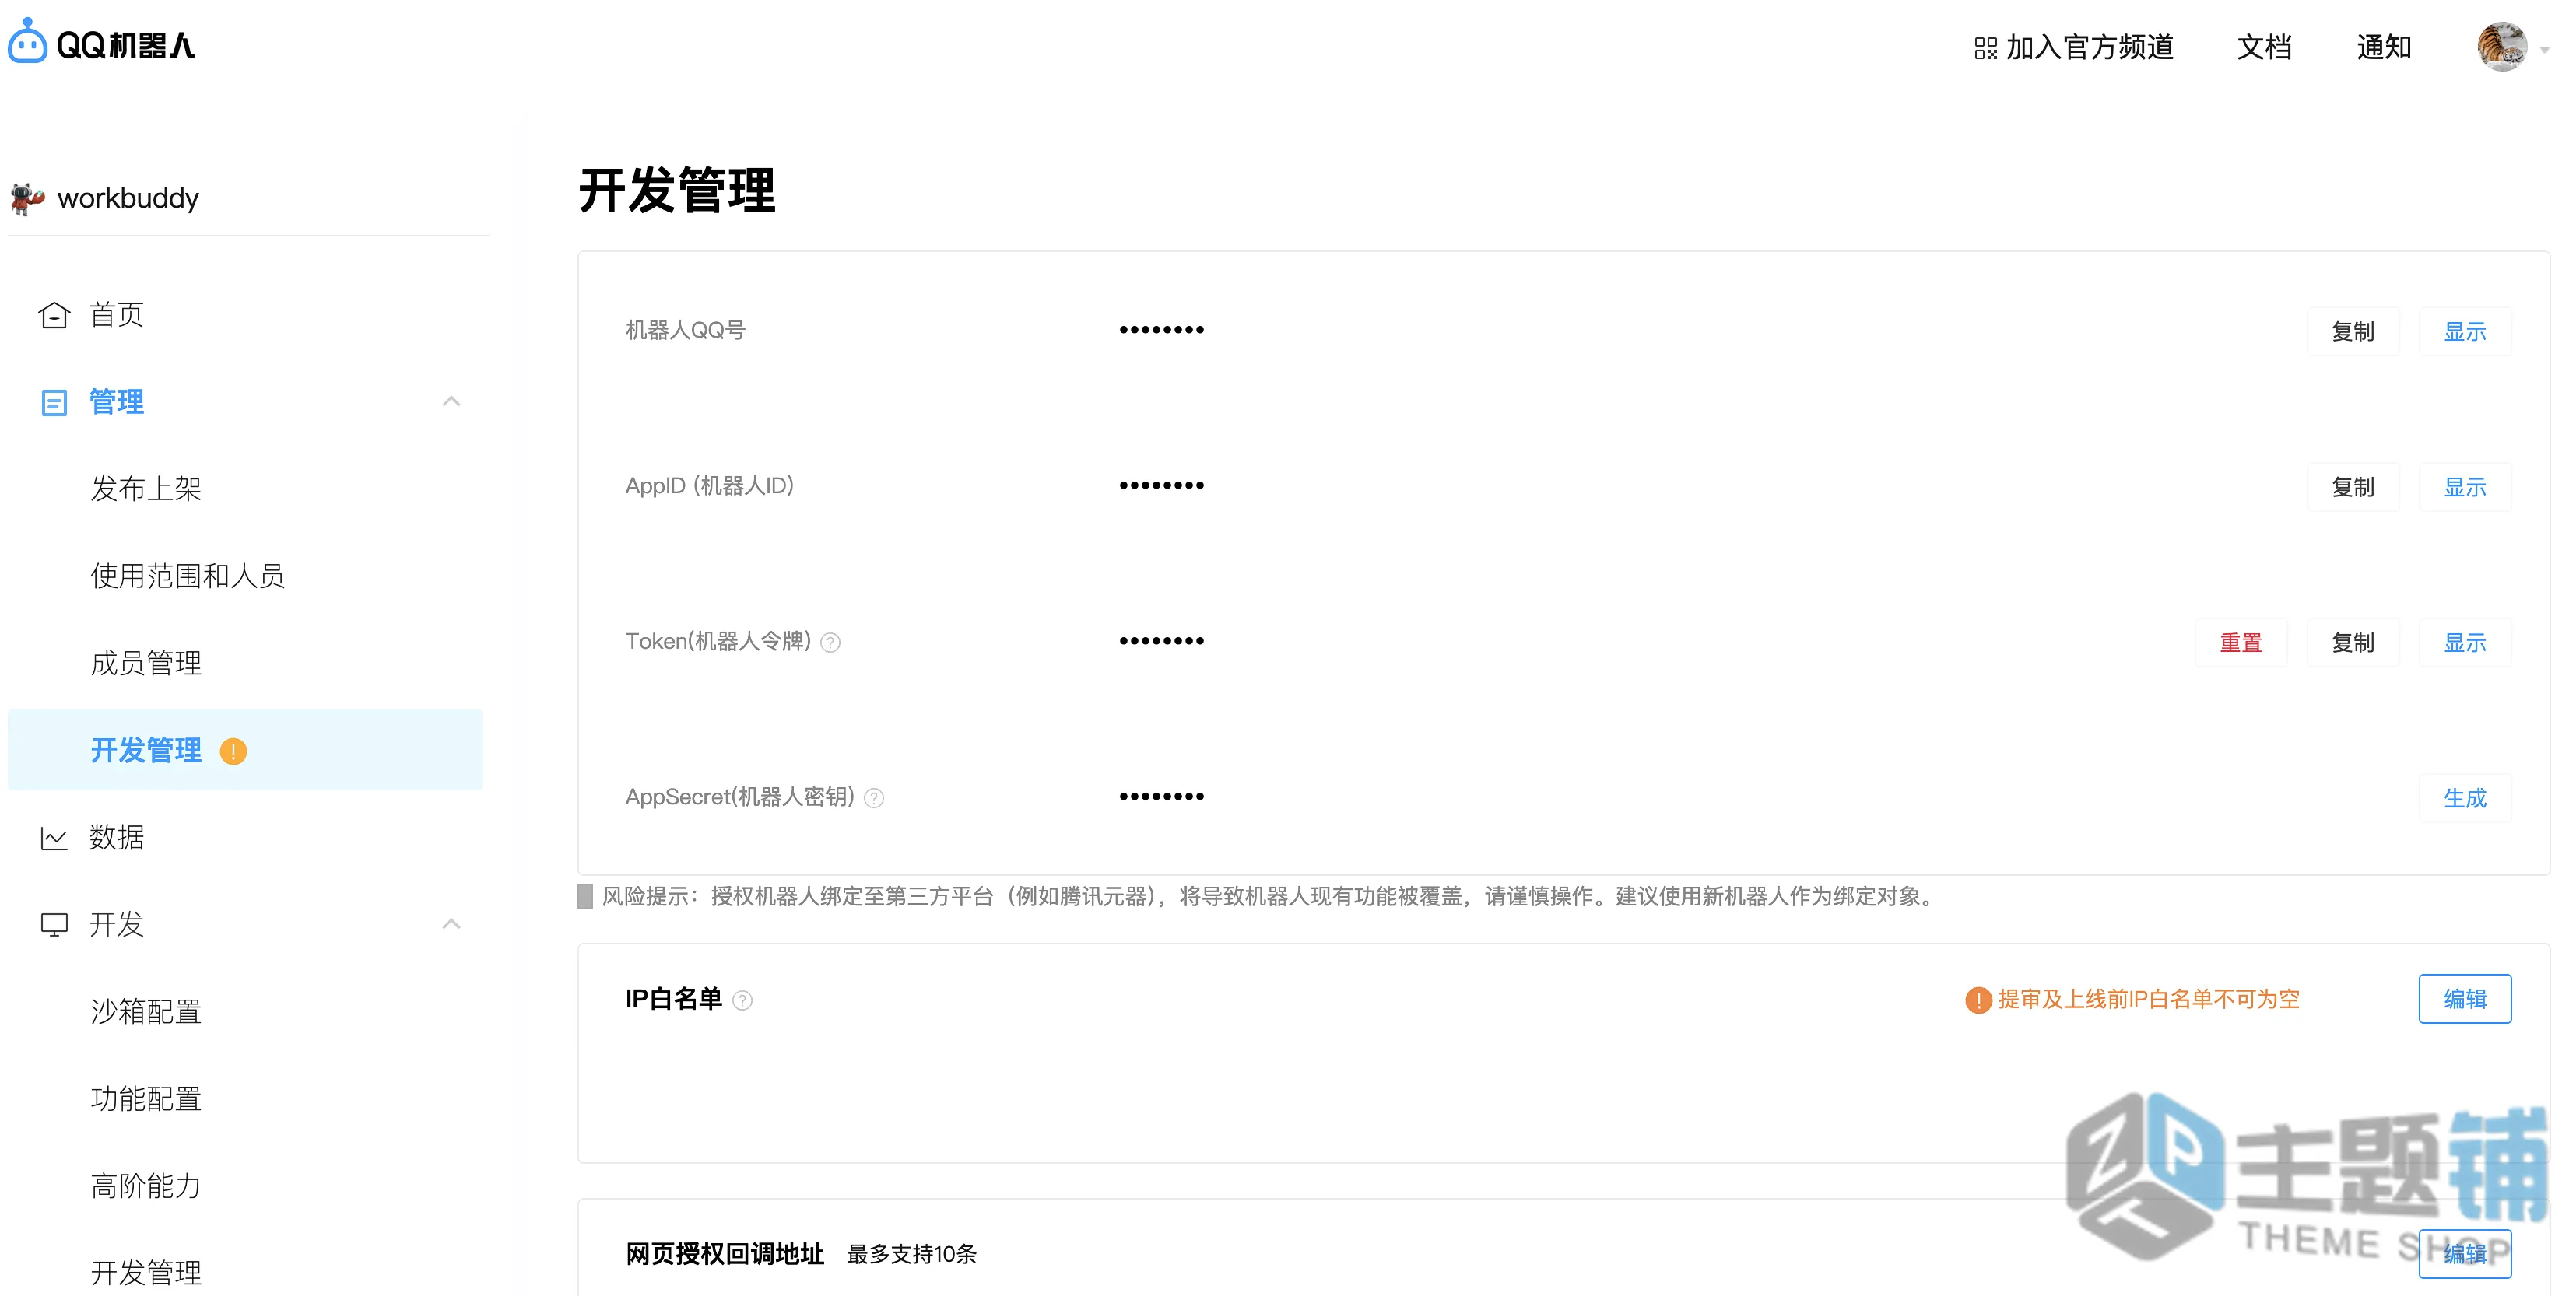The height and width of the screenshot is (1296, 2576).
Task: Click the 提审及上线前IP白名单不可为空 warning text
Action: click(x=2149, y=1000)
